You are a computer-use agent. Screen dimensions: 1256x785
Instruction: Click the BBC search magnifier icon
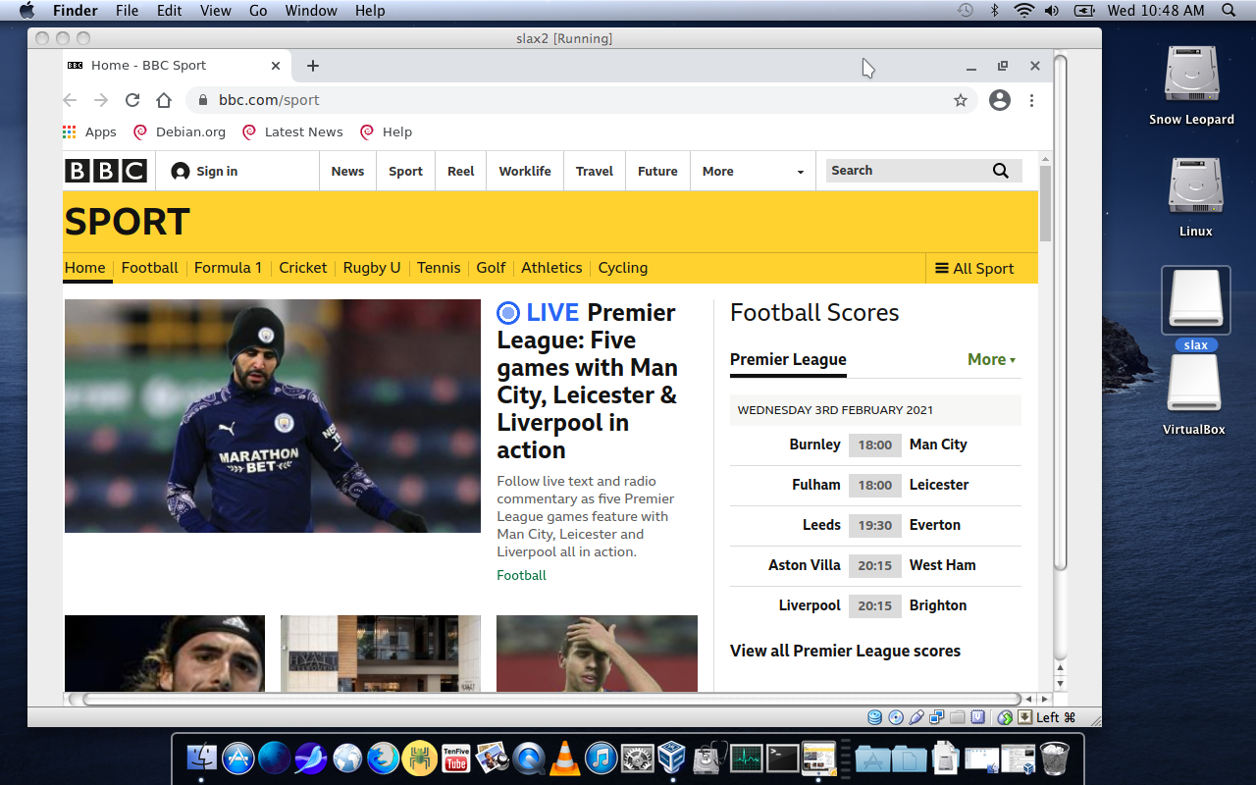point(1000,171)
